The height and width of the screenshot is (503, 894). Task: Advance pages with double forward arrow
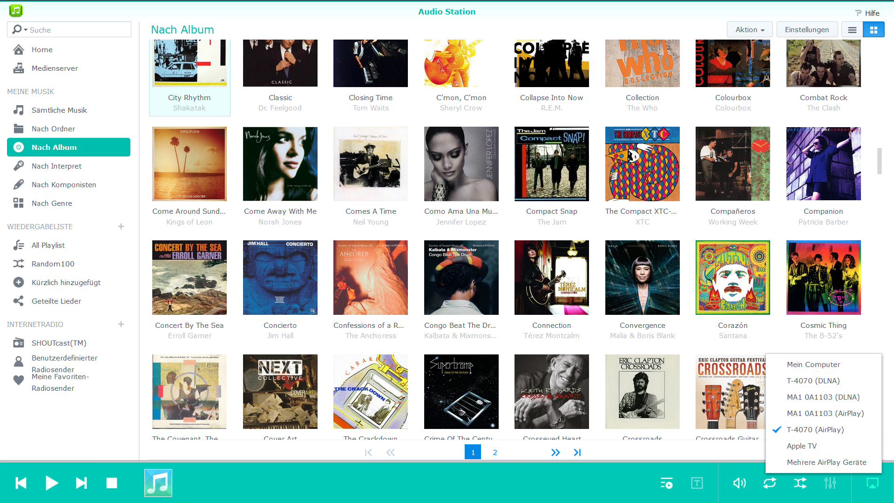555,452
